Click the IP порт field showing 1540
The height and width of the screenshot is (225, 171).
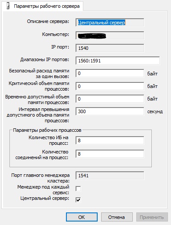[110, 48]
